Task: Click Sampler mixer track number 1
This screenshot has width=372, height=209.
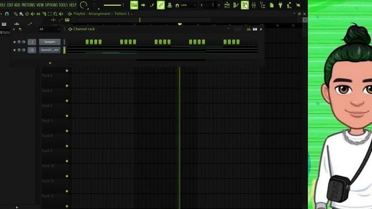Action: click(x=32, y=42)
